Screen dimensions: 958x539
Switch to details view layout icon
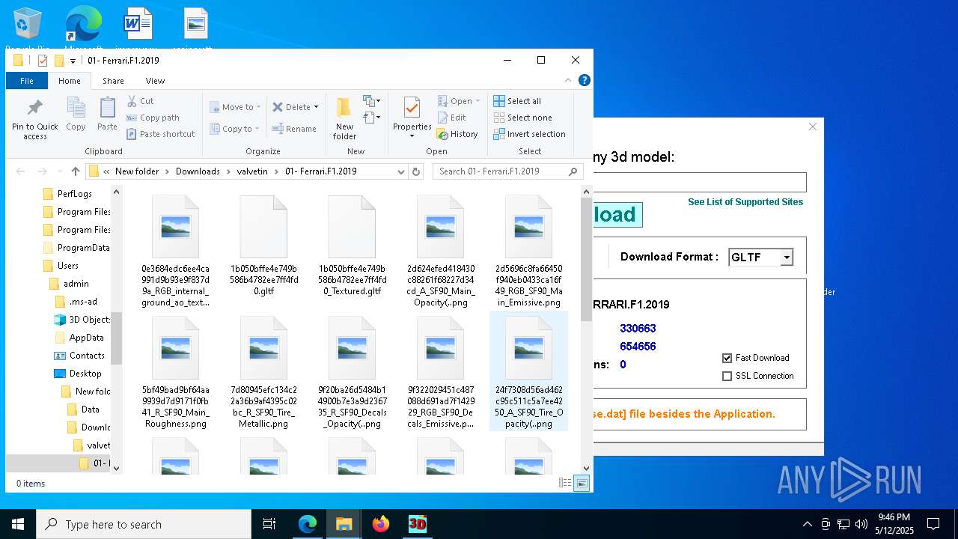[566, 484]
